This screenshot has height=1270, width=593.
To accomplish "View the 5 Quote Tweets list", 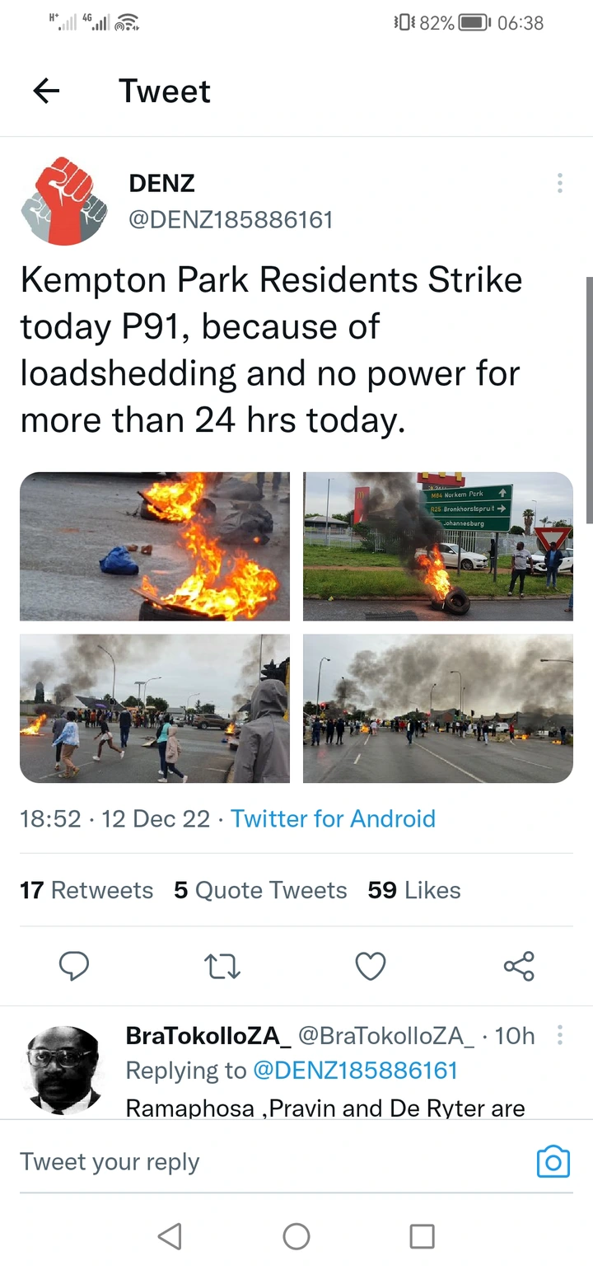I will (260, 890).
